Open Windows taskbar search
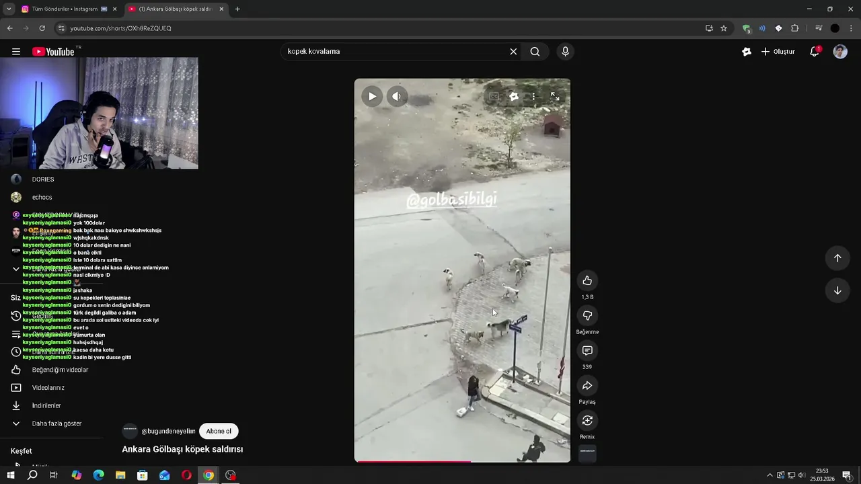 pyautogui.click(x=32, y=475)
